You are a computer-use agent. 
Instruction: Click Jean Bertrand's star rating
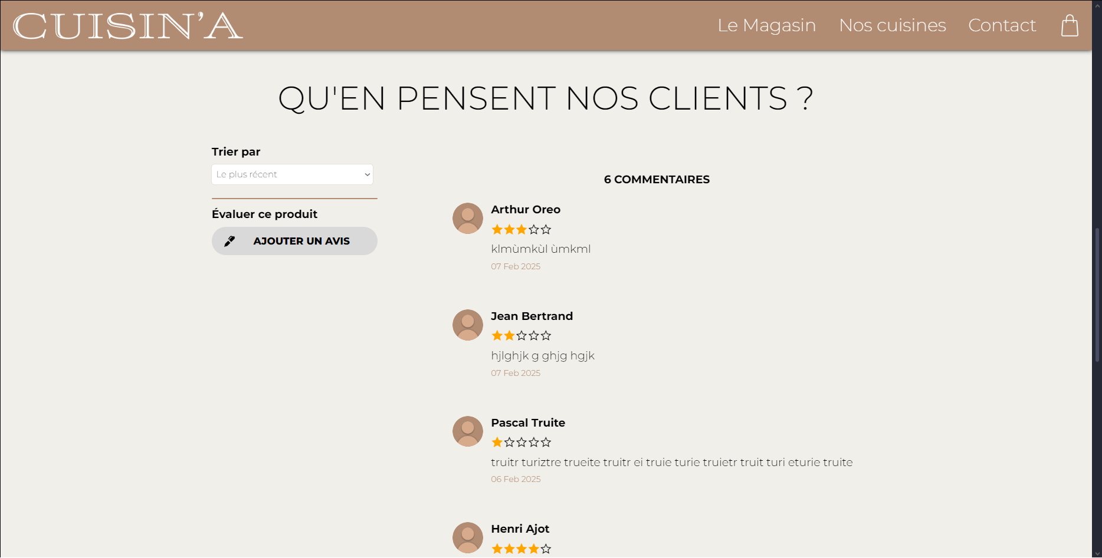(x=521, y=336)
